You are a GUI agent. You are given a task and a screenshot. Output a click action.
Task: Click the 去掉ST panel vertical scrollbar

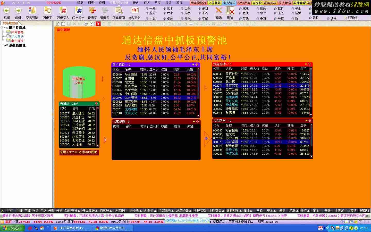pyautogui.click(x=98, y=126)
